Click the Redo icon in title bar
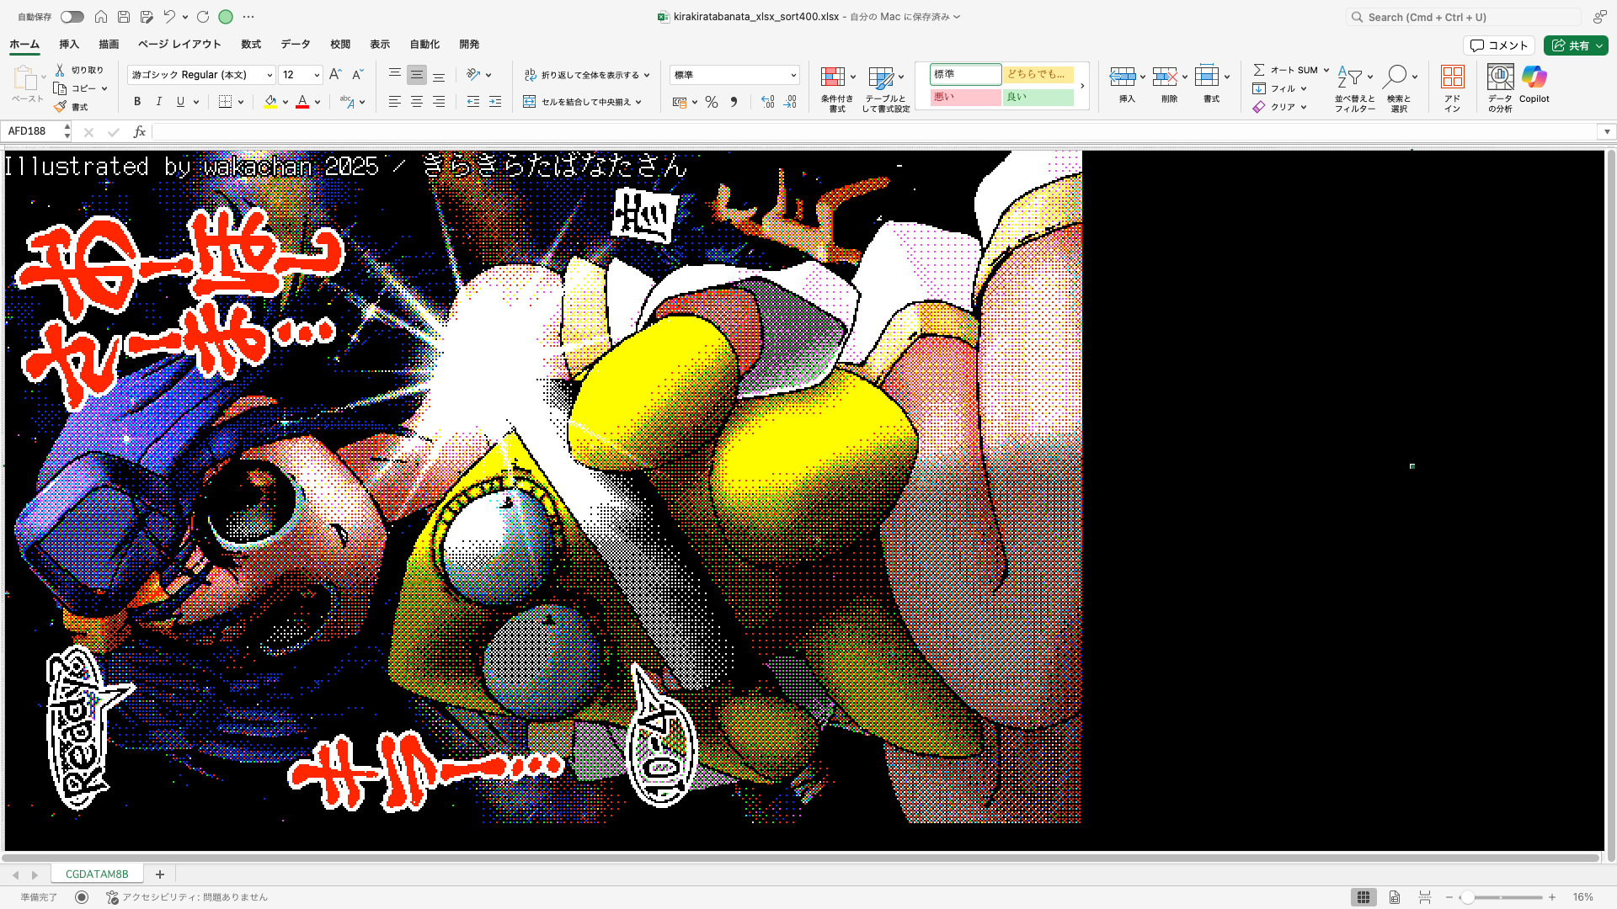 point(203,17)
